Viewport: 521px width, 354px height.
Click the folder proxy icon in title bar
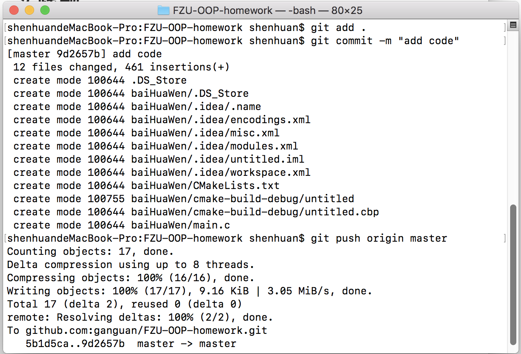164,10
